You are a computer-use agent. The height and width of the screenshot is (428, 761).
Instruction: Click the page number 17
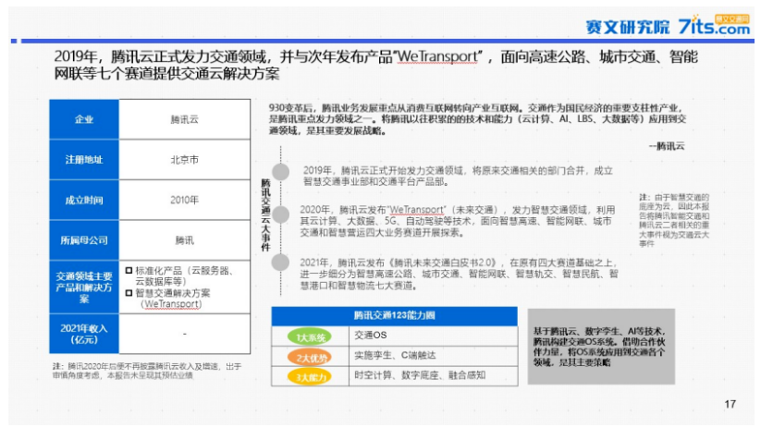730,404
